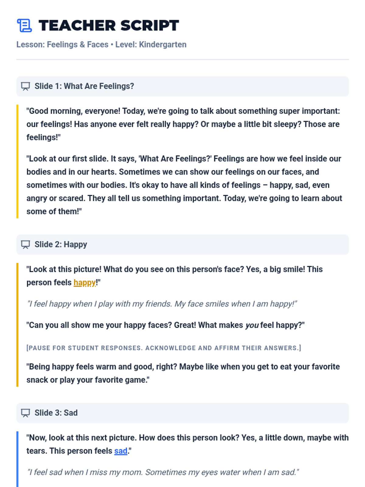This screenshot has height=487, width=365.
Task: Click the 'Look at our first slide' paragraph
Action: (184, 185)
